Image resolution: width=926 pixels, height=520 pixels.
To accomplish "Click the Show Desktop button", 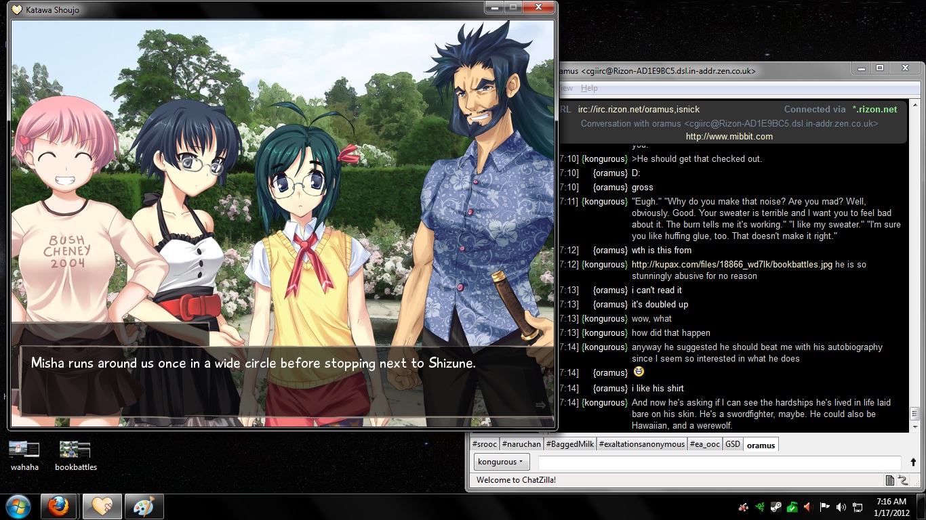I will coord(921,506).
